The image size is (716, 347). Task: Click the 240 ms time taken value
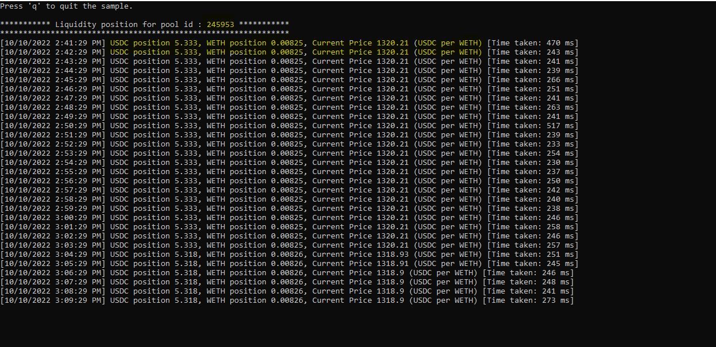point(560,199)
